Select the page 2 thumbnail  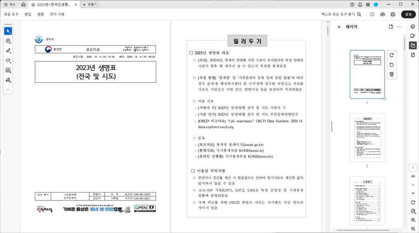click(x=367, y=138)
